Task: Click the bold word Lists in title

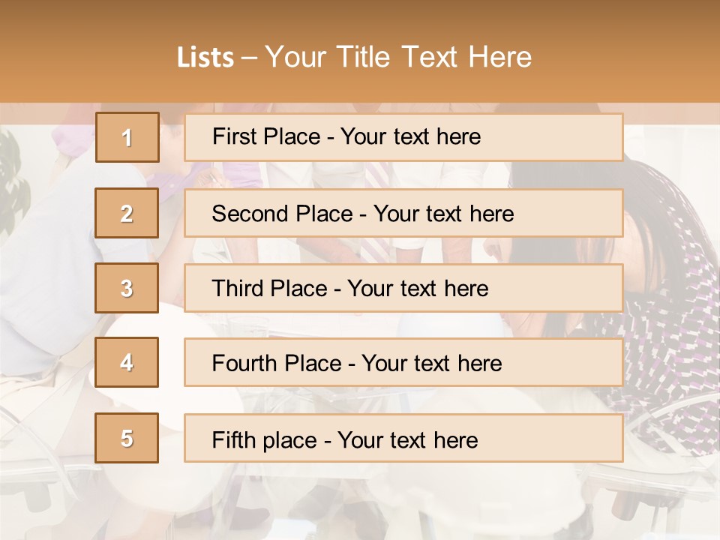Action: coord(205,57)
